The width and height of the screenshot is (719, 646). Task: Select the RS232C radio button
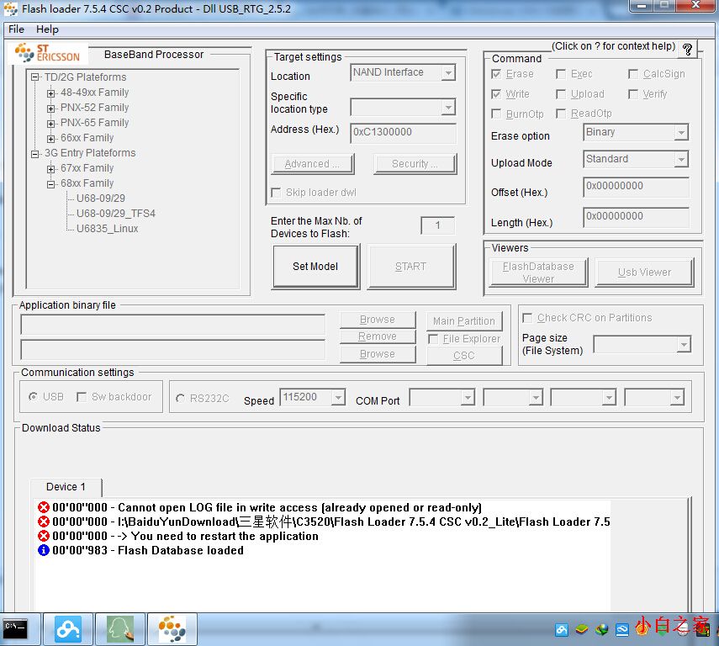[180, 398]
